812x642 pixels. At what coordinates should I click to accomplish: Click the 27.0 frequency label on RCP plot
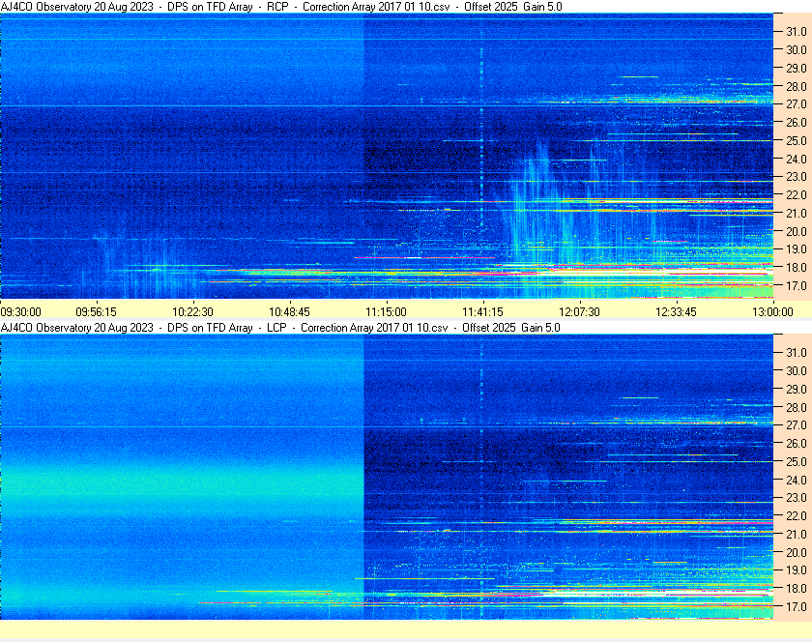pyautogui.click(x=797, y=104)
